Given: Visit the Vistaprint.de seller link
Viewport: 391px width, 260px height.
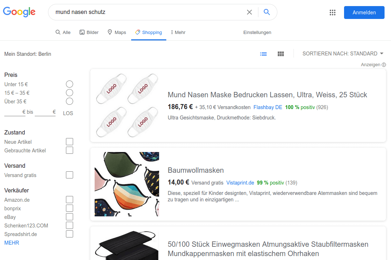Looking at the screenshot, I should [x=240, y=183].
